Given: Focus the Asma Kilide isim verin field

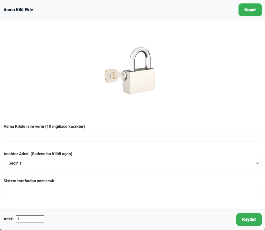Looking at the screenshot, I should pos(132,136).
